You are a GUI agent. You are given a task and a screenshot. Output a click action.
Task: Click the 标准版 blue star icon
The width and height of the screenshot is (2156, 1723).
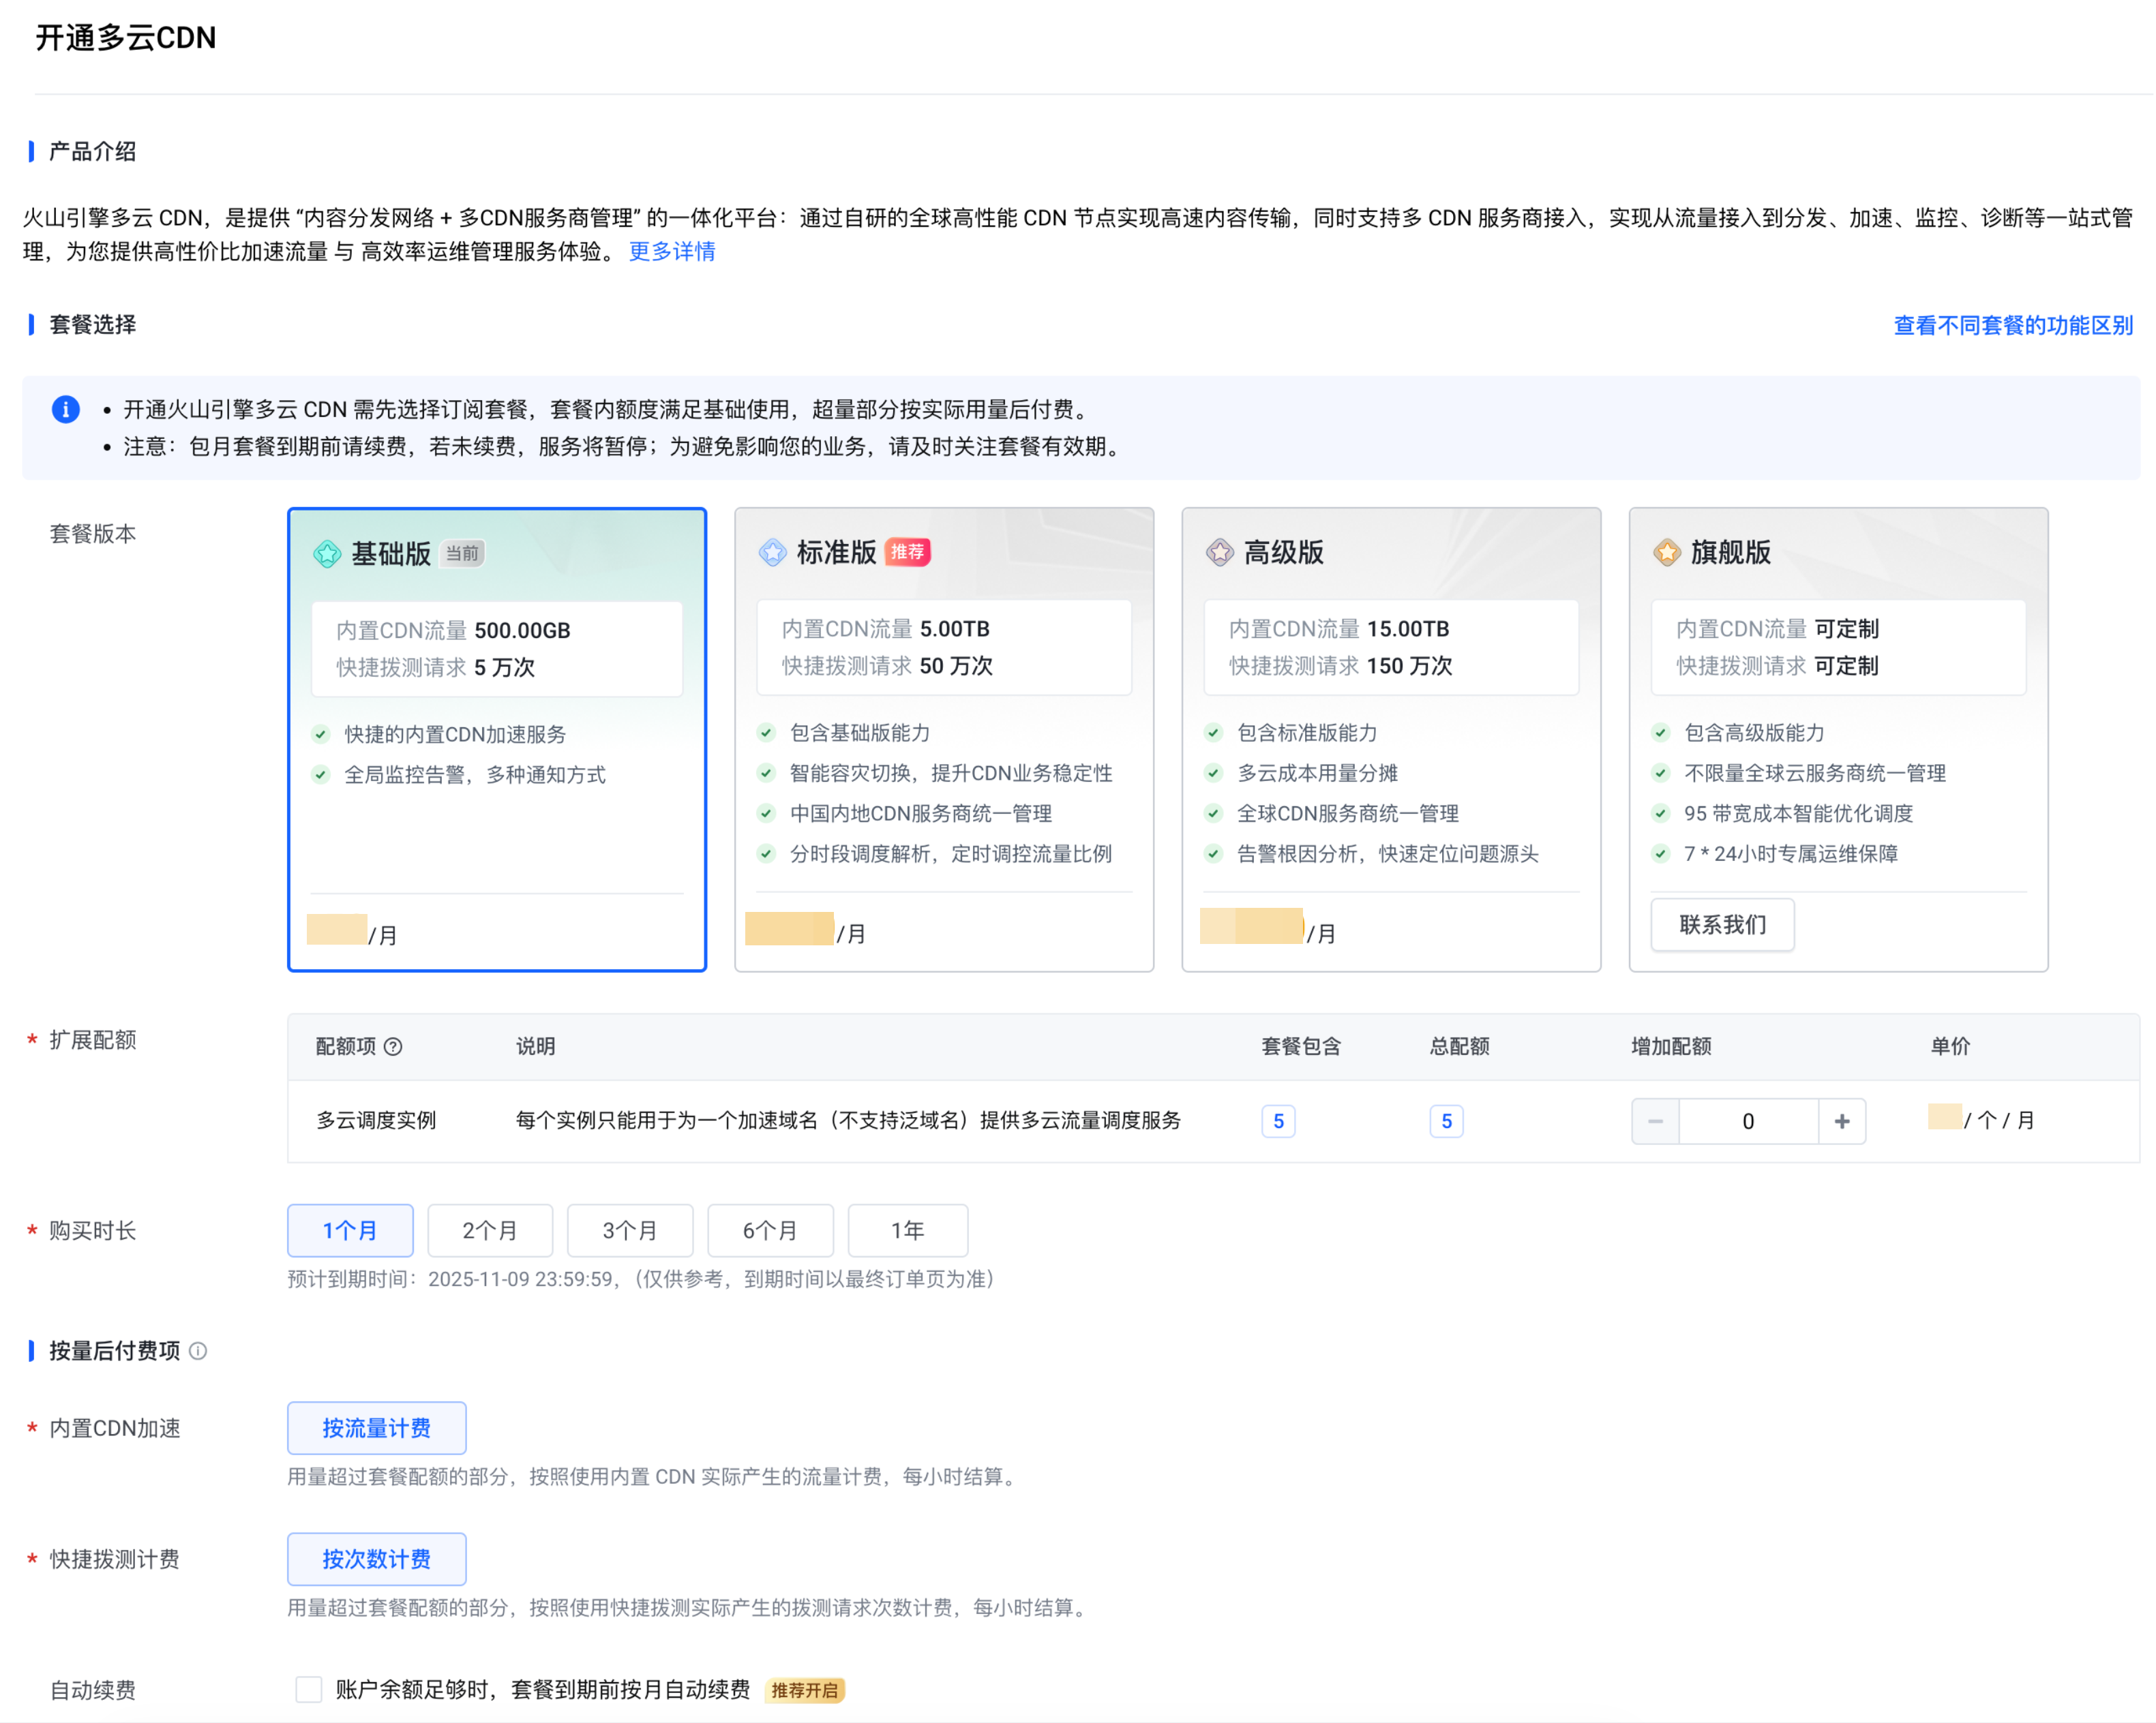[773, 553]
